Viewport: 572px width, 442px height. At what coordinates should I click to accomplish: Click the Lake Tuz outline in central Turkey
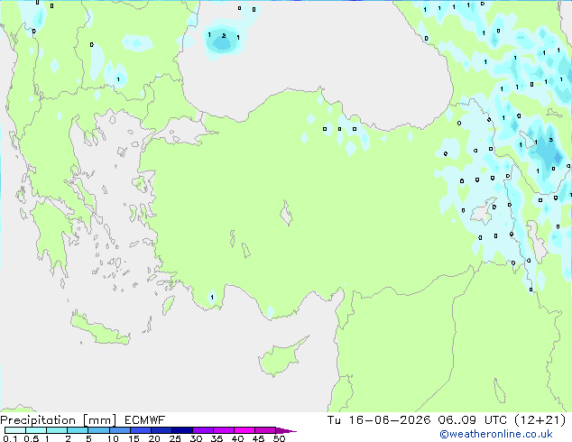pyautogui.click(x=286, y=213)
